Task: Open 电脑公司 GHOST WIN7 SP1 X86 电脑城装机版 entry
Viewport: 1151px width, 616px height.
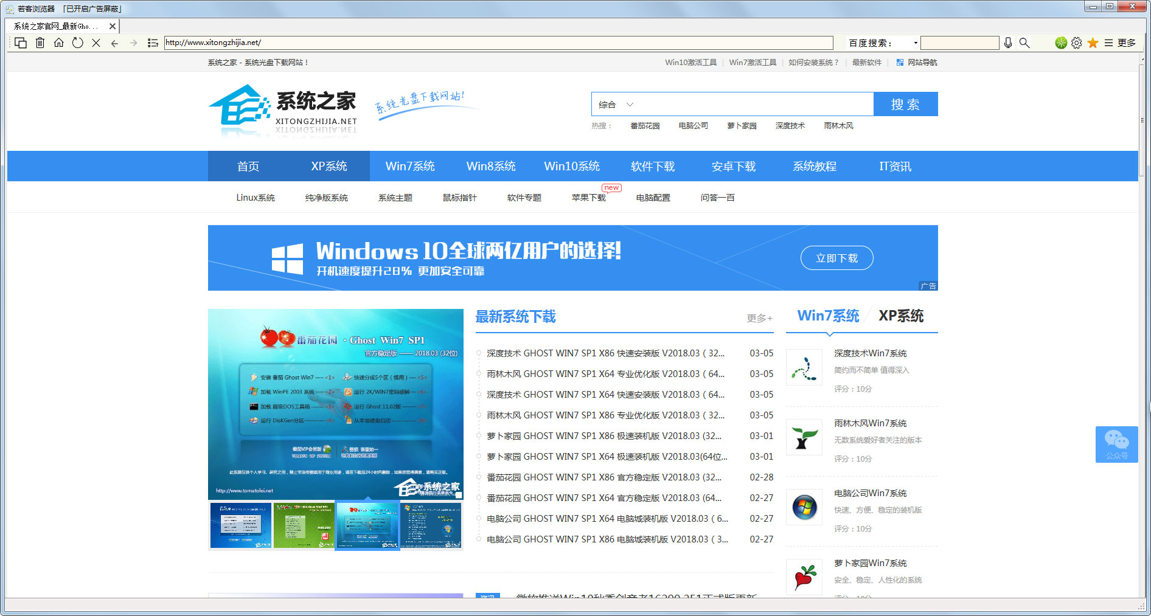Action: 607,539
